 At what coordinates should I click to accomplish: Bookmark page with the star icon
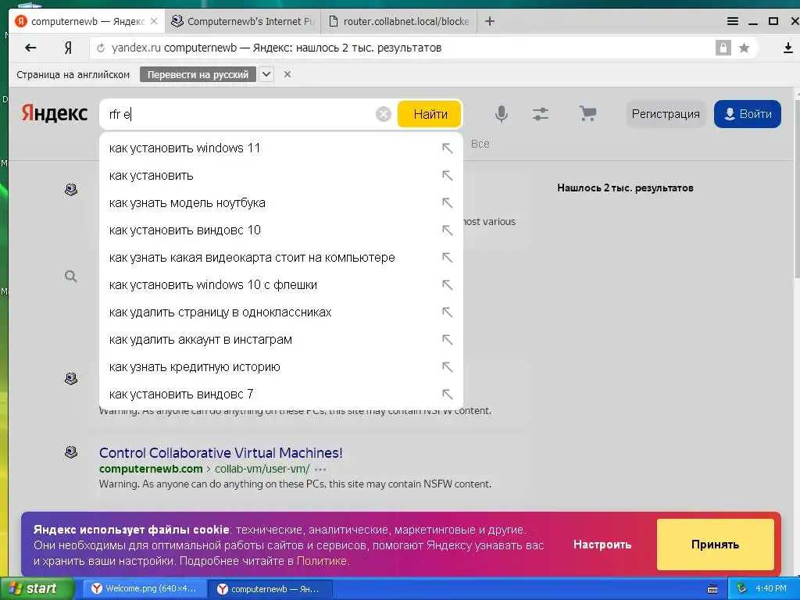click(745, 48)
